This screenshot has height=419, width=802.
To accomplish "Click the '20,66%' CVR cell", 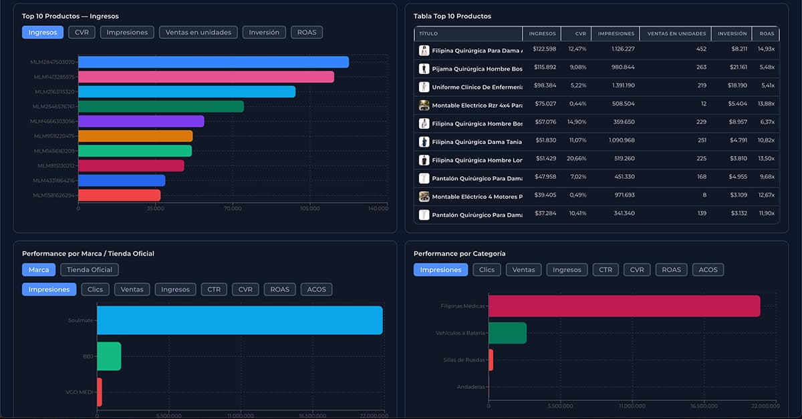I will click(x=577, y=159).
